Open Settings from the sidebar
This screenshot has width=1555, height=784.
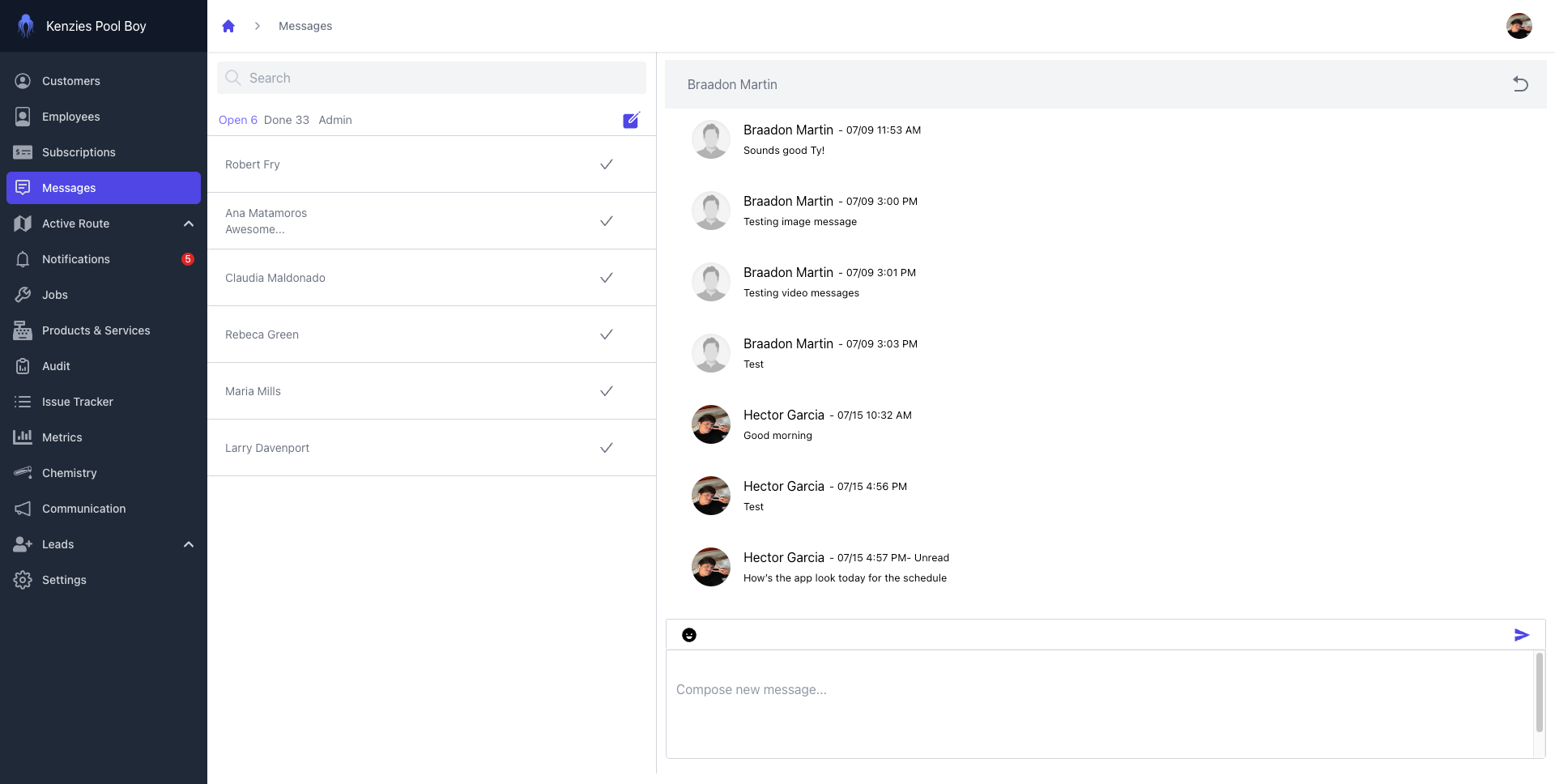(x=64, y=580)
